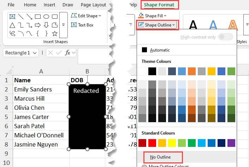Apply the blue WordArt style A
Screen dimensions: 249x167
(213, 25)
